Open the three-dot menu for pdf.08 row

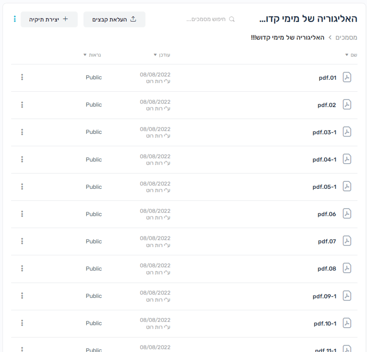click(x=22, y=268)
